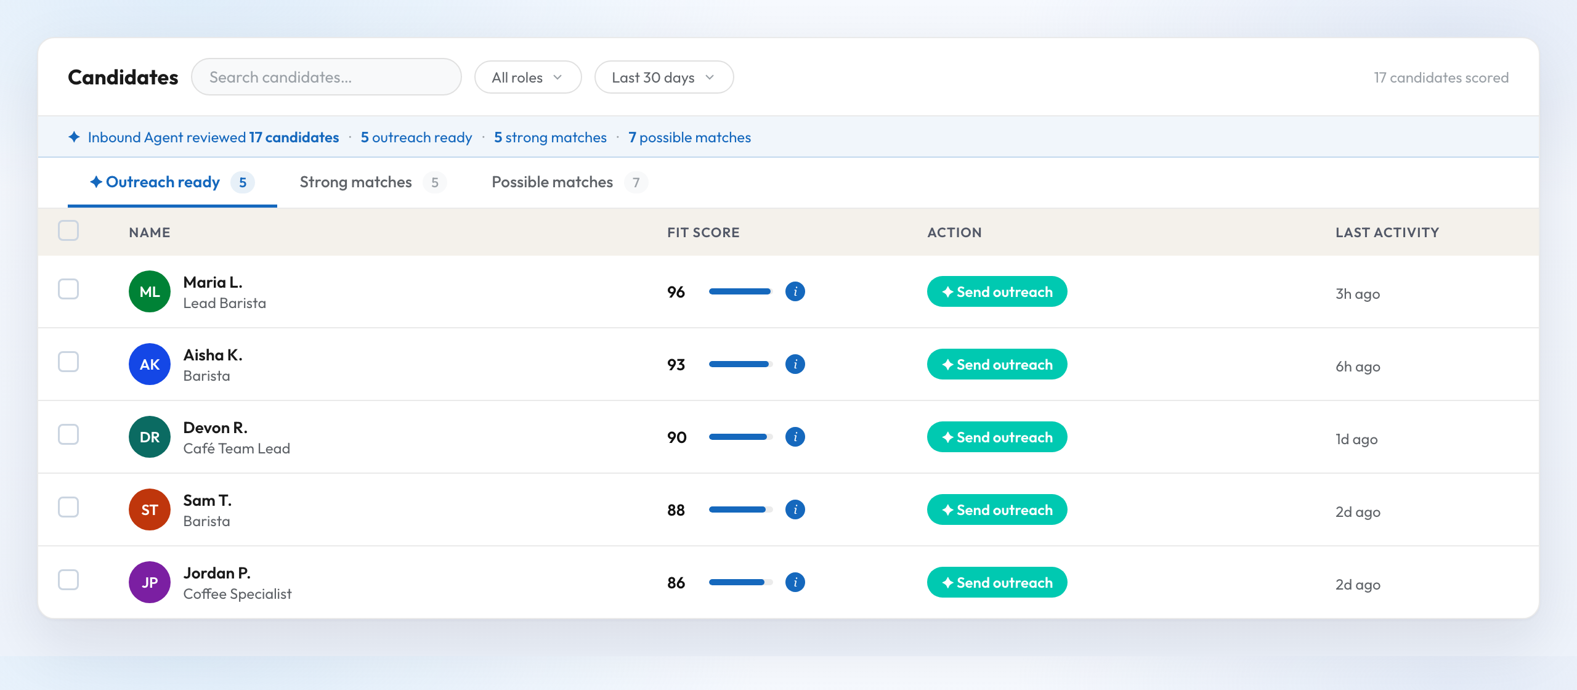Click the ML avatar for Maria L.

coord(150,291)
